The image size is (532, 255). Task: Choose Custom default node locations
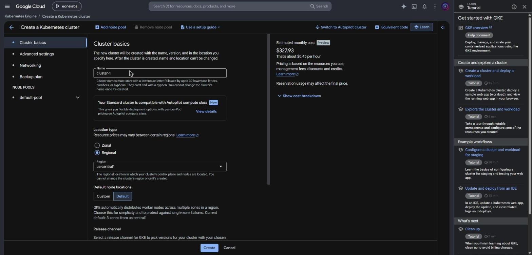tap(103, 196)
